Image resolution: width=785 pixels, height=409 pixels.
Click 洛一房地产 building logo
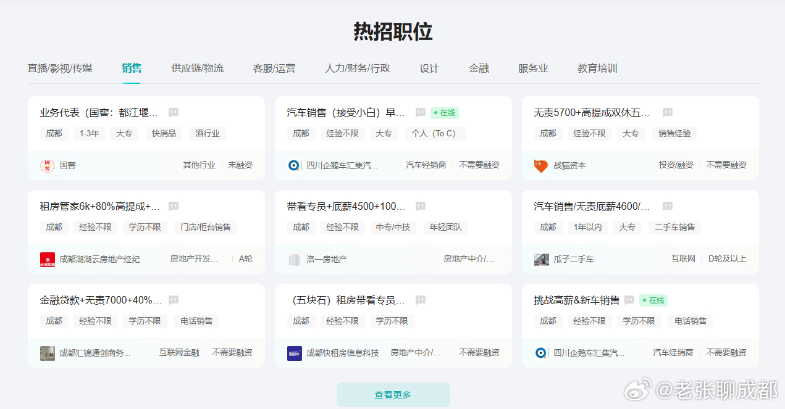294,259
